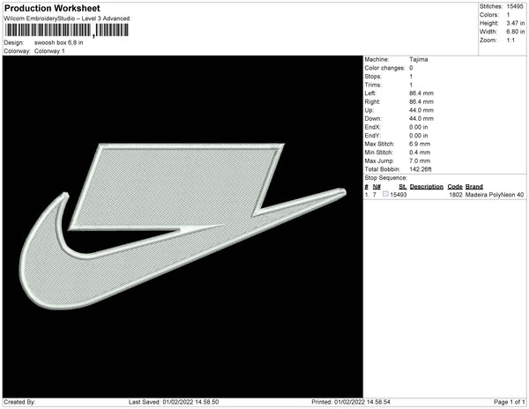Image resolution: width=529 pixels, height=409 pixels.
Task: Click the Max Stitch value 6.9 mm
Action: pyautogui.click(x=420, y=144)
